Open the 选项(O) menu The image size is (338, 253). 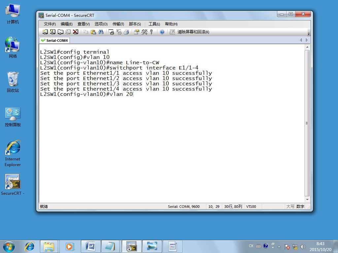(101, 24)
